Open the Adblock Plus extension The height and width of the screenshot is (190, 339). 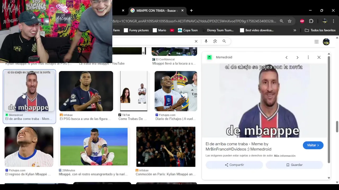coord(302,21)
